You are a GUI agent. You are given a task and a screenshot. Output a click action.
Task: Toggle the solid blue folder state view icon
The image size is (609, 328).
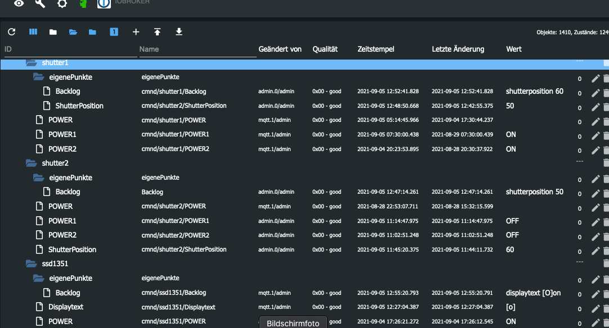(92, 32)
